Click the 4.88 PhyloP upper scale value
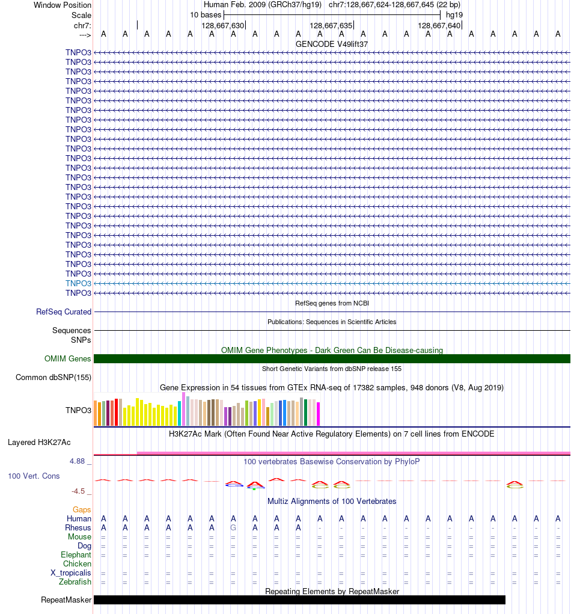Image resolution: width=571 pixels, height=614 pixels. tap(77, 461)
